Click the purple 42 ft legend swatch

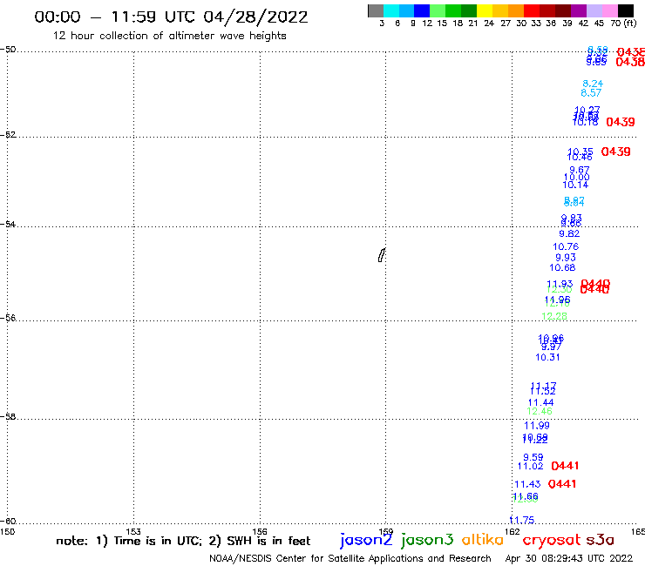click(579, 11)
